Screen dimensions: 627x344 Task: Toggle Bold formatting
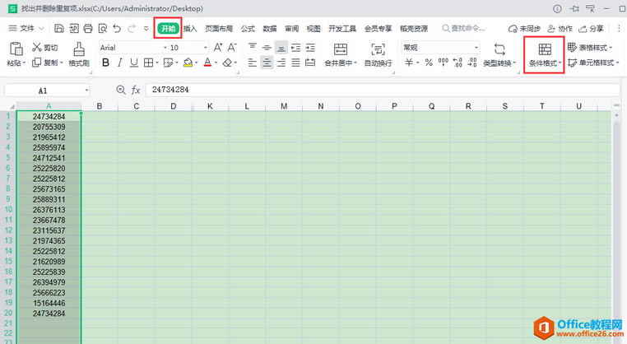[105, 63]
